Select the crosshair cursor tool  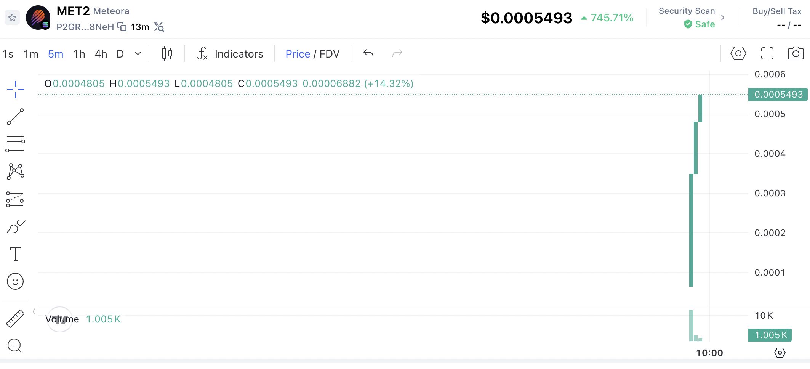(15, 88)
